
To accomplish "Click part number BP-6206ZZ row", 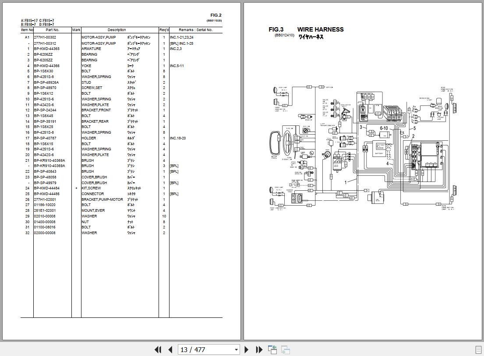I will coord(44,54).
